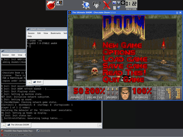The width and height of the screenshot is (183, 137).
Task: Click the CELL ammo row 0 / 300
Action: (x=169, y=97)
